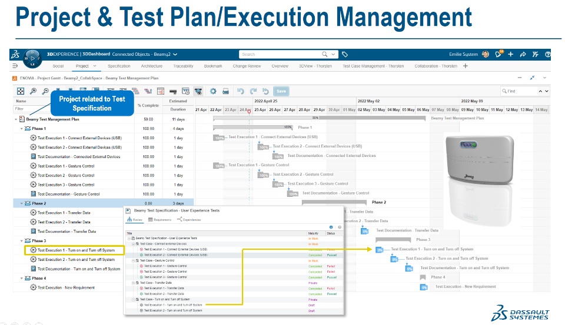Click the plus add icon in top bar
Screen dimensions: 565x325
click(x=511, y=54)
